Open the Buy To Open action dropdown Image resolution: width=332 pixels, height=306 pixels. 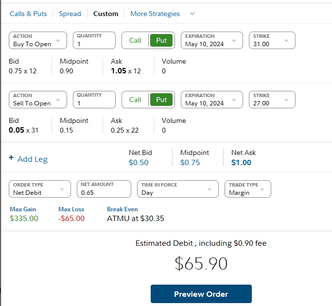pos(38,40)
